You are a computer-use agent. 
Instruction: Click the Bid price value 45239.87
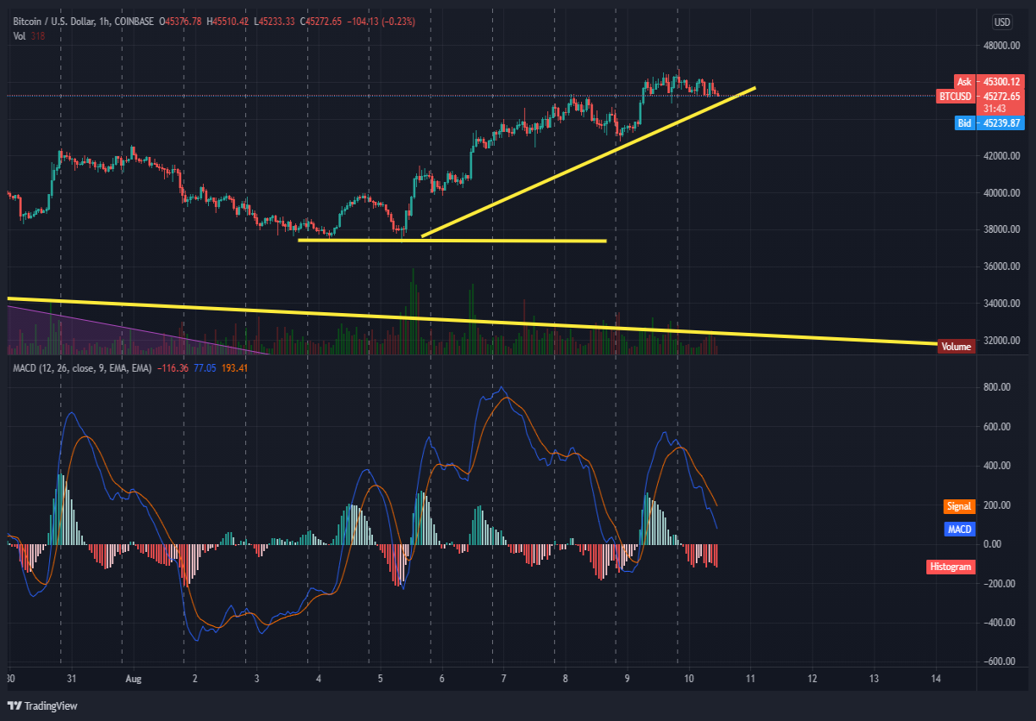click(1001, 123)
